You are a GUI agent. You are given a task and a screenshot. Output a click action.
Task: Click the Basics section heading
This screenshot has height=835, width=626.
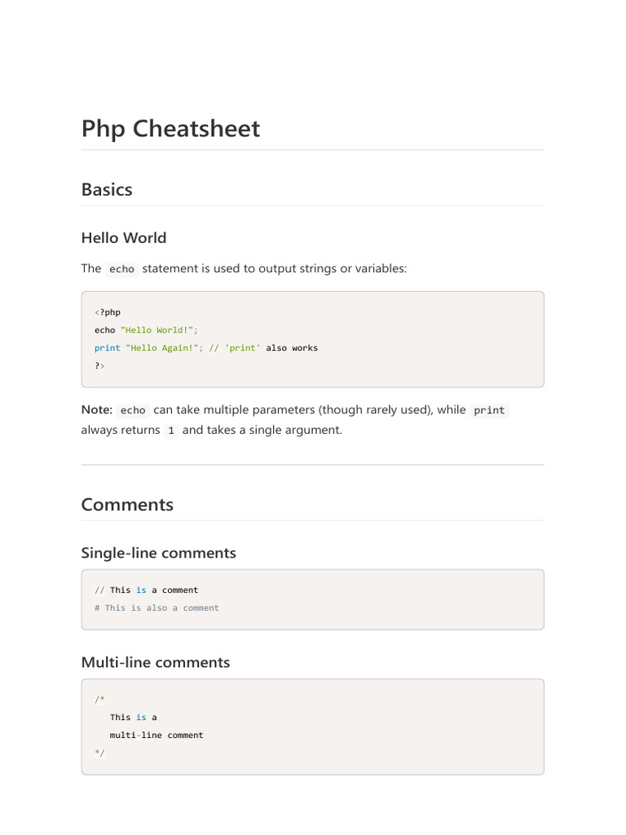point(107,189)
